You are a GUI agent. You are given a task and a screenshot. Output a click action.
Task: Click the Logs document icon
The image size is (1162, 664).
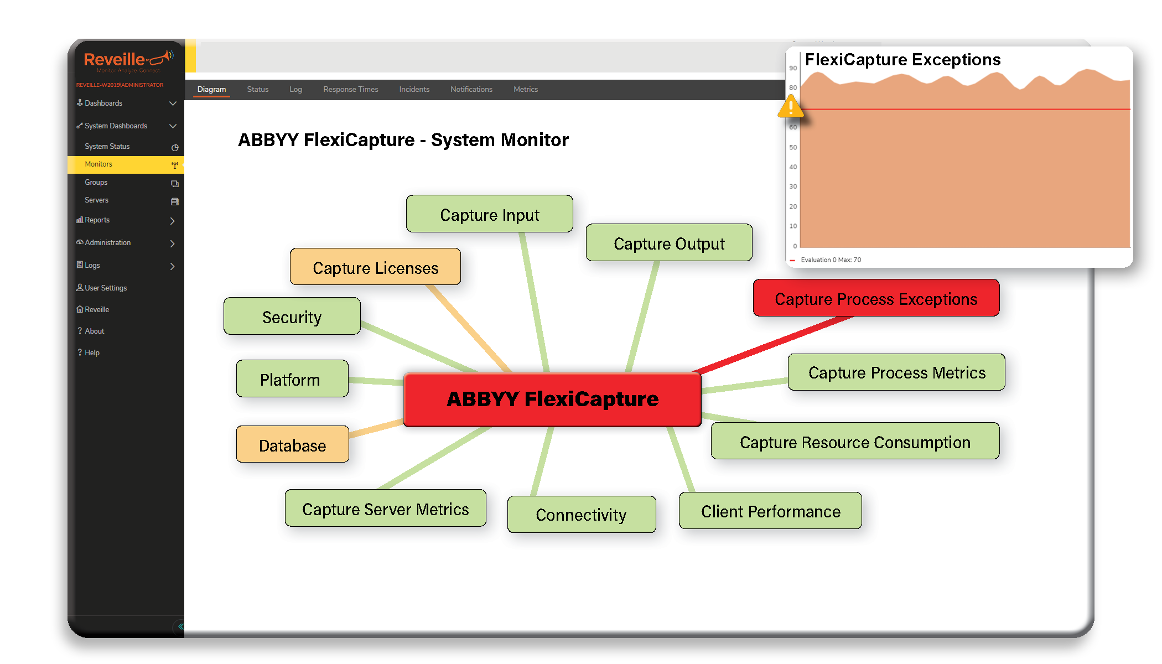(x=80, y=265)
